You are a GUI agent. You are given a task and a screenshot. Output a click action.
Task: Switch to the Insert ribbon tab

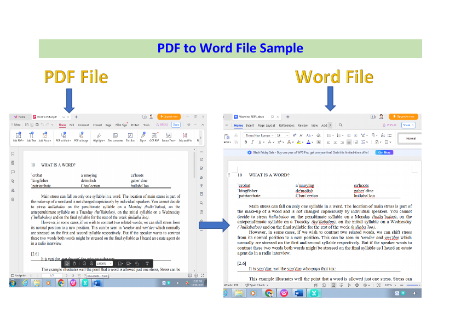pos(251,125)
